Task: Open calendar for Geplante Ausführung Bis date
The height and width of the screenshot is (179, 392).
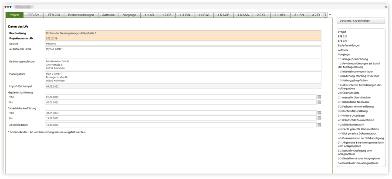Action: click(319, 102)
